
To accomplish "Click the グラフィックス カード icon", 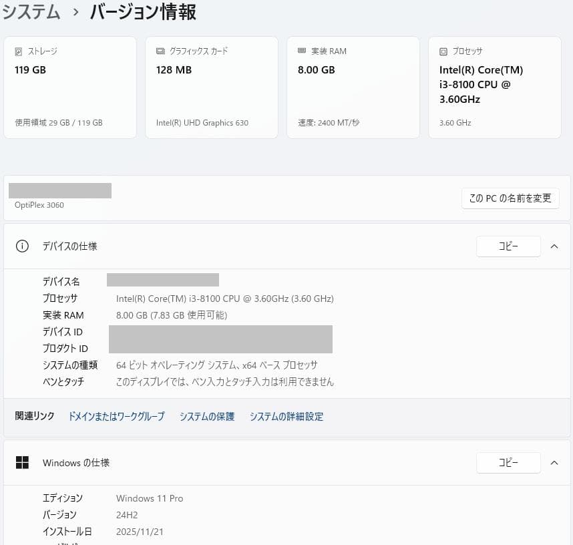I will pyautogui.click(x=159, y=51).
